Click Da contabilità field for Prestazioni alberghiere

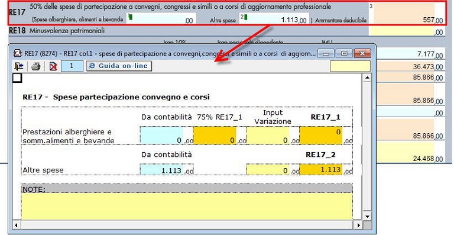click(161, 136)
